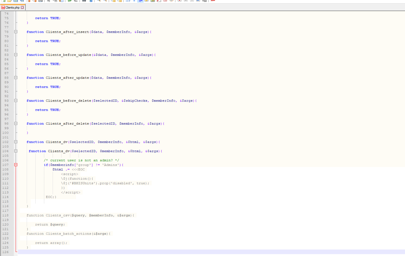The height and width of the screenshot is (256, 405).
Task: Collapse the second Clients_dv function fold at line 104
Action: [x=16, y=151]
